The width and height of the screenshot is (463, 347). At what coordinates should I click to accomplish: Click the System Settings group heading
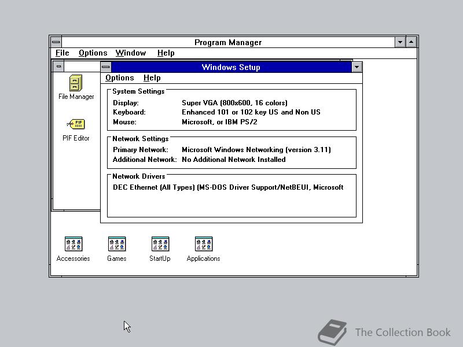click(138, 91)
